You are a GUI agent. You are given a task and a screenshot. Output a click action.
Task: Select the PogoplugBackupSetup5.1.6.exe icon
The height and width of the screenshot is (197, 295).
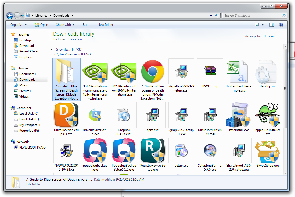tap(124, 150)
